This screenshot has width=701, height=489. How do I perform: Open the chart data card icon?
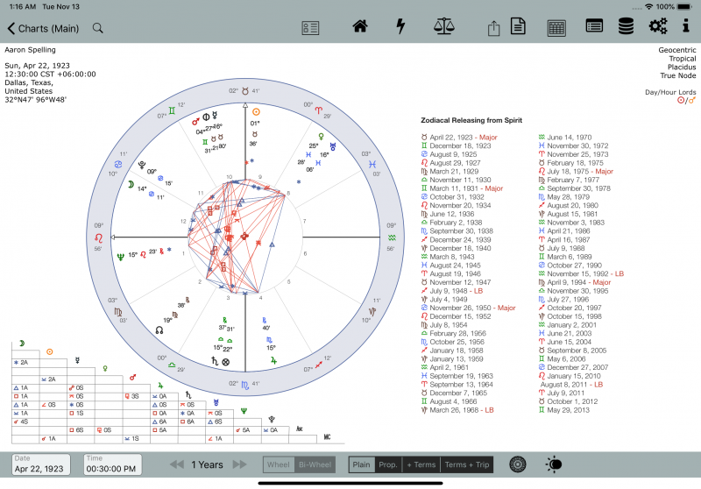click(x=310, y=28)
